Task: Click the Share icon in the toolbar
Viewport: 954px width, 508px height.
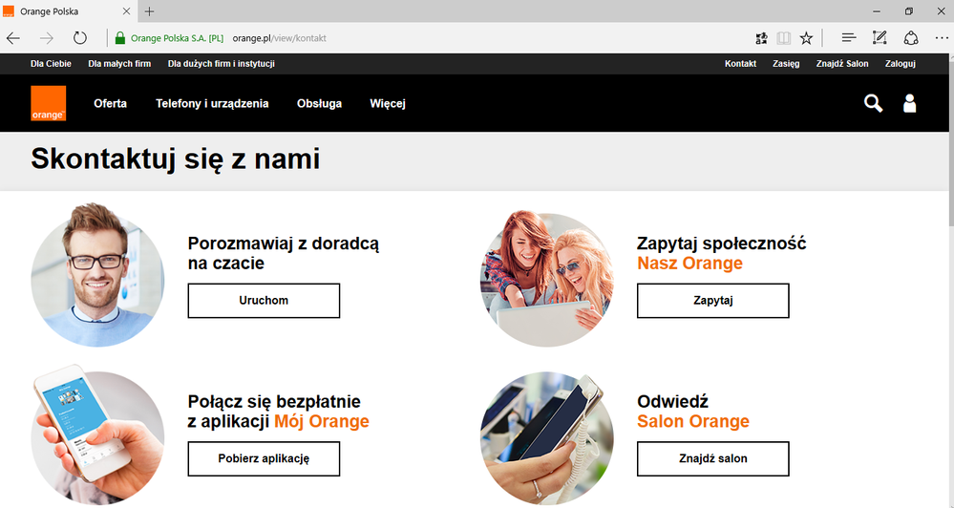Action: tap(911, 38)
